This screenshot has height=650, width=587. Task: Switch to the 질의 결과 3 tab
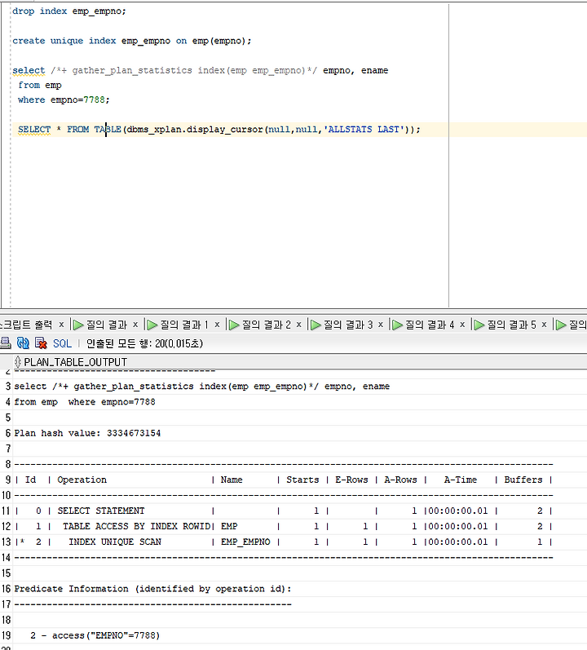(348, 325)
